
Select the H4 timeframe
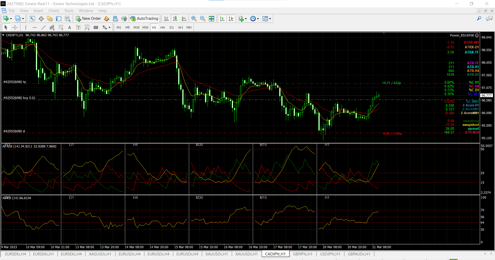pyautogui.click(x=163, y=27)
